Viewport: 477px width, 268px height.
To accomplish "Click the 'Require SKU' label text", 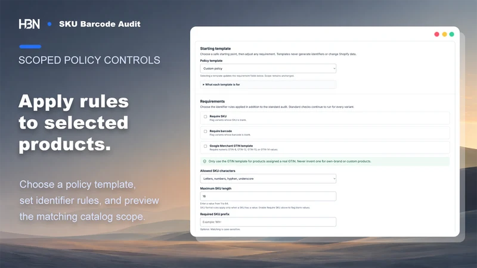I will [218, 116].
